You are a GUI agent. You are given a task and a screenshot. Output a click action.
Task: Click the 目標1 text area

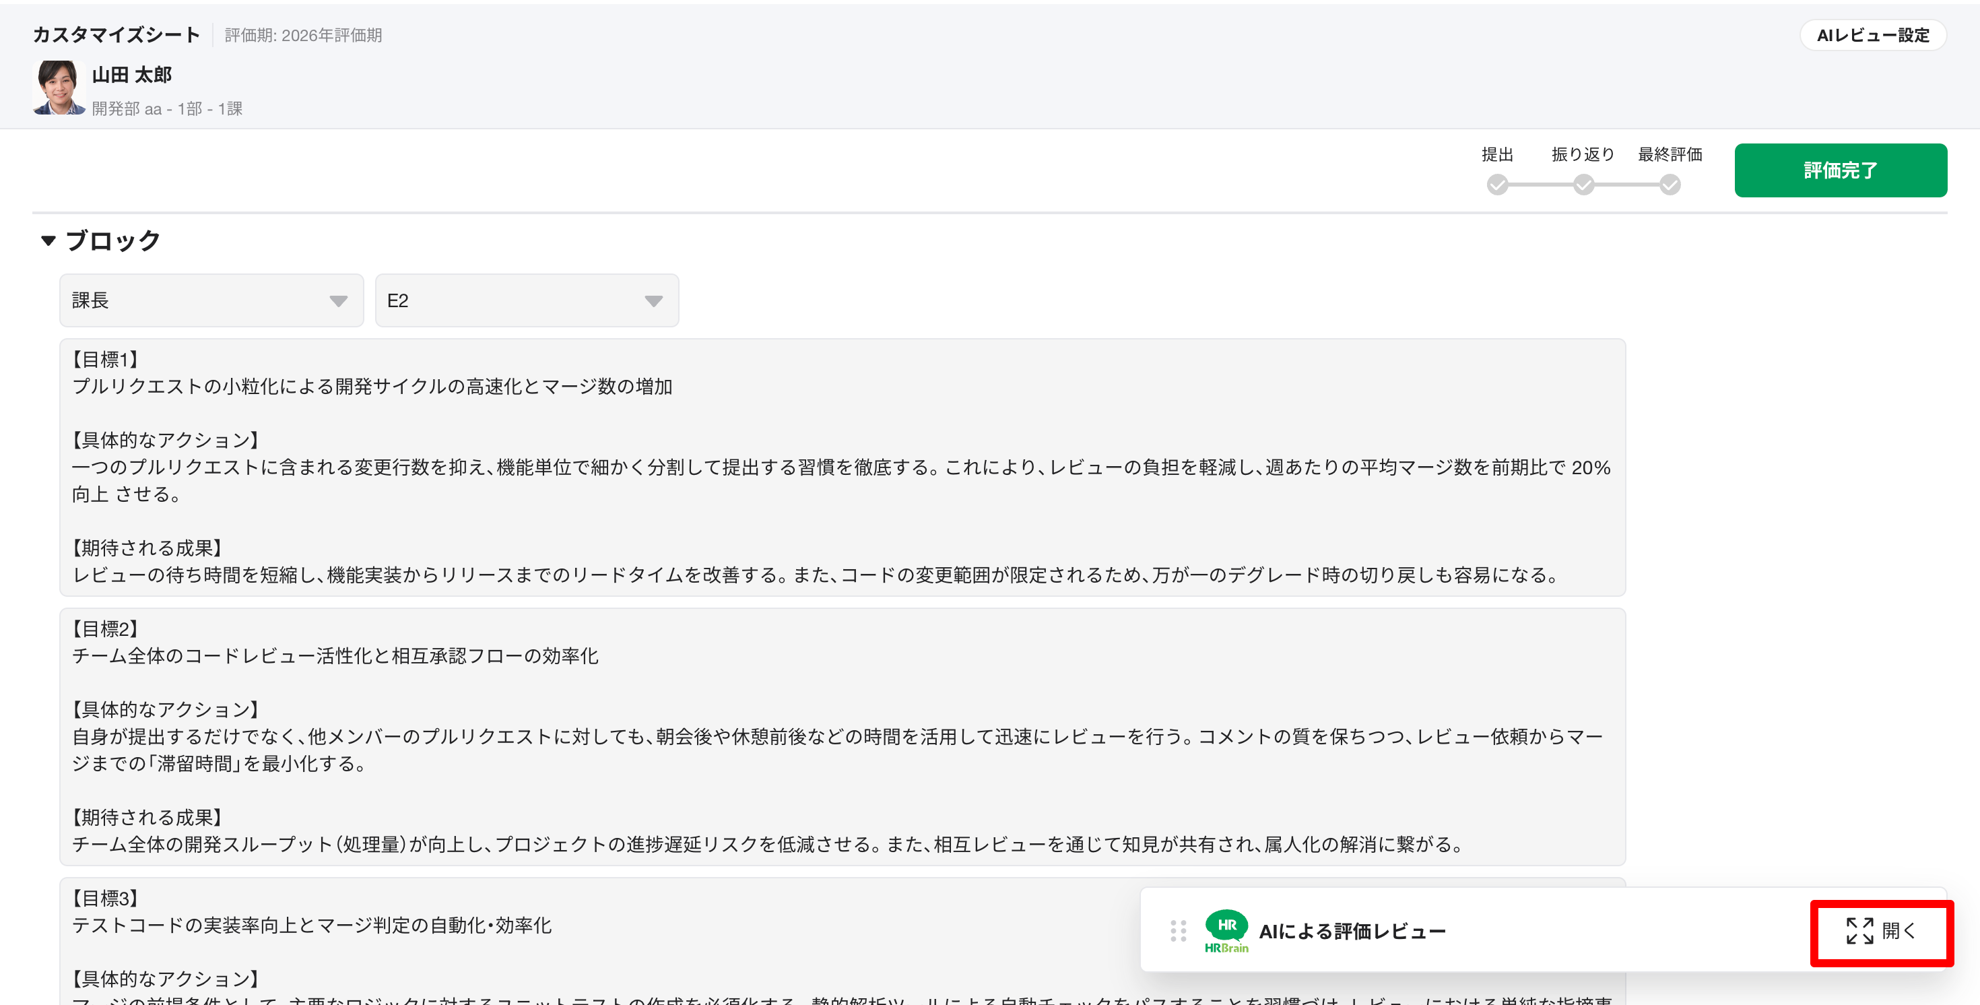(842, 467)
